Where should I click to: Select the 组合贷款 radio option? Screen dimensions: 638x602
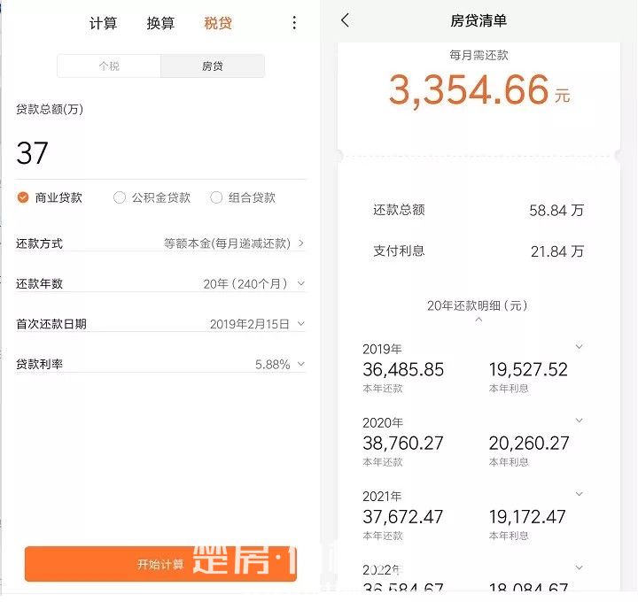pos(216,197)
